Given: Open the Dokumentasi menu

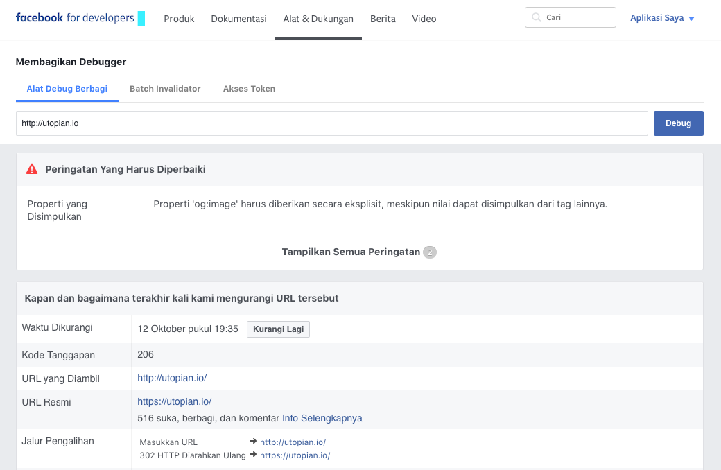Looking at the screenshot, I should click(x=238, y=19).
